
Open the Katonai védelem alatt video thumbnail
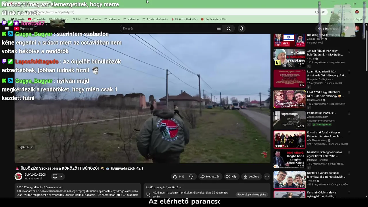290,194
